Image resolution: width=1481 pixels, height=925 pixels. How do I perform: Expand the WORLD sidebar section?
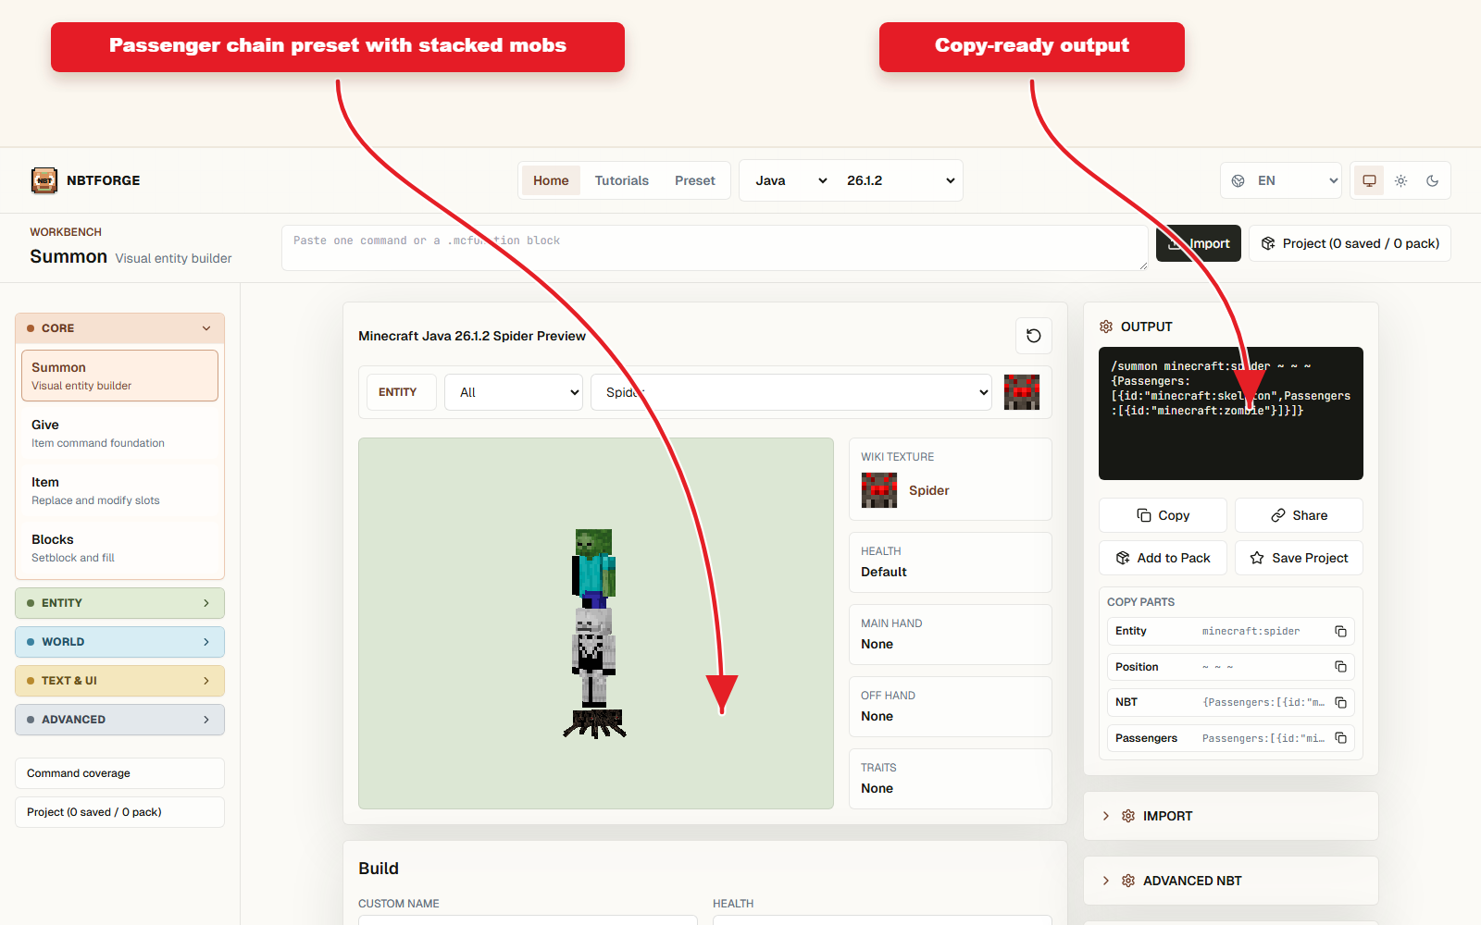[x=119, y=642]
